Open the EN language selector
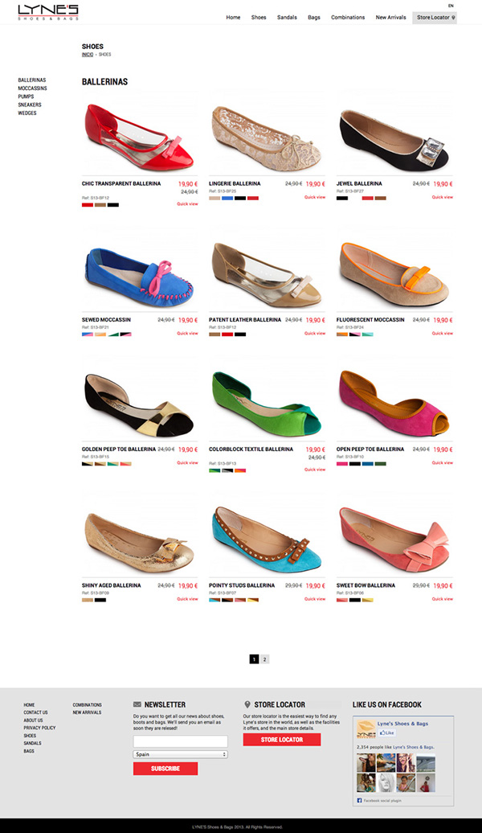482x833 pixels. click(451, 6)
